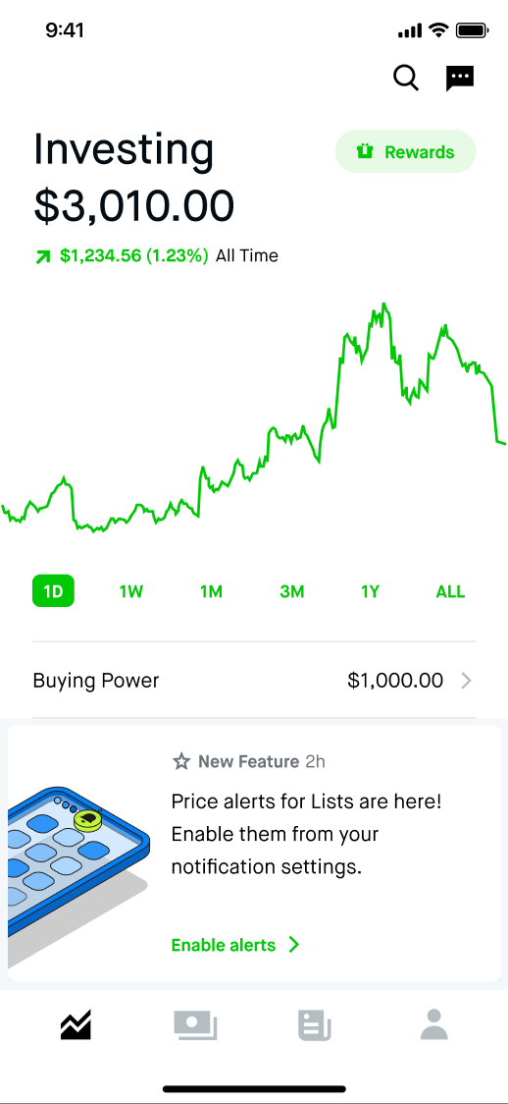Switch to the cash bill tab icon
508x1104 pixels.
point(195,1025)
